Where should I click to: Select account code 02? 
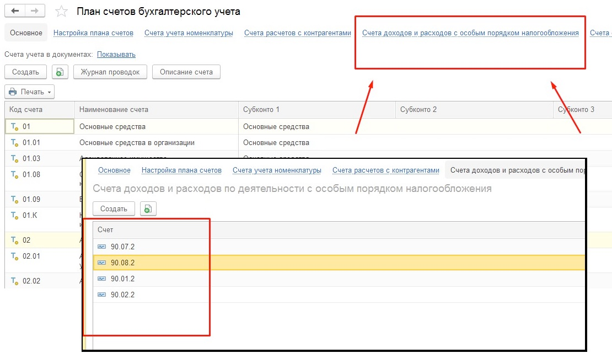point(26,240)
